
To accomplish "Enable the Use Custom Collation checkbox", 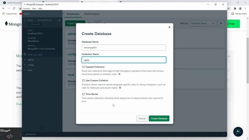I will pos(83,80).
